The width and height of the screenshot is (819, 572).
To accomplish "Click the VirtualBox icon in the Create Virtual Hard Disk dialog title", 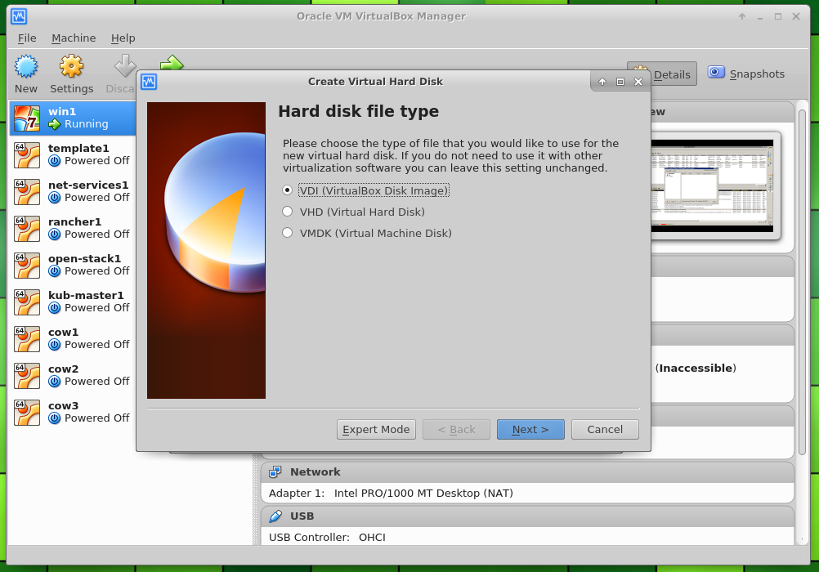I will coord(149,82).
